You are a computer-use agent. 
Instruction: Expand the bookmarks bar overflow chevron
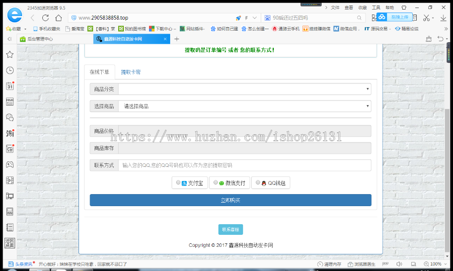point(446,29)
